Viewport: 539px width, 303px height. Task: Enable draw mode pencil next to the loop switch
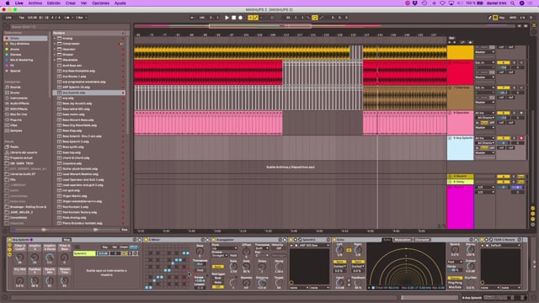pyautogui.click(x=322, y=18)
